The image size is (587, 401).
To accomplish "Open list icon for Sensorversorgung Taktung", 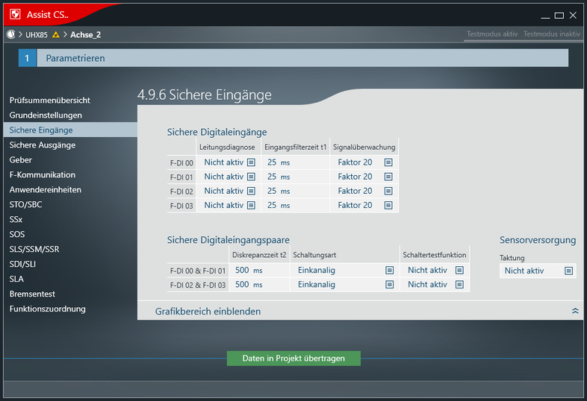I will pyautogui.click(x=568, y=271).
